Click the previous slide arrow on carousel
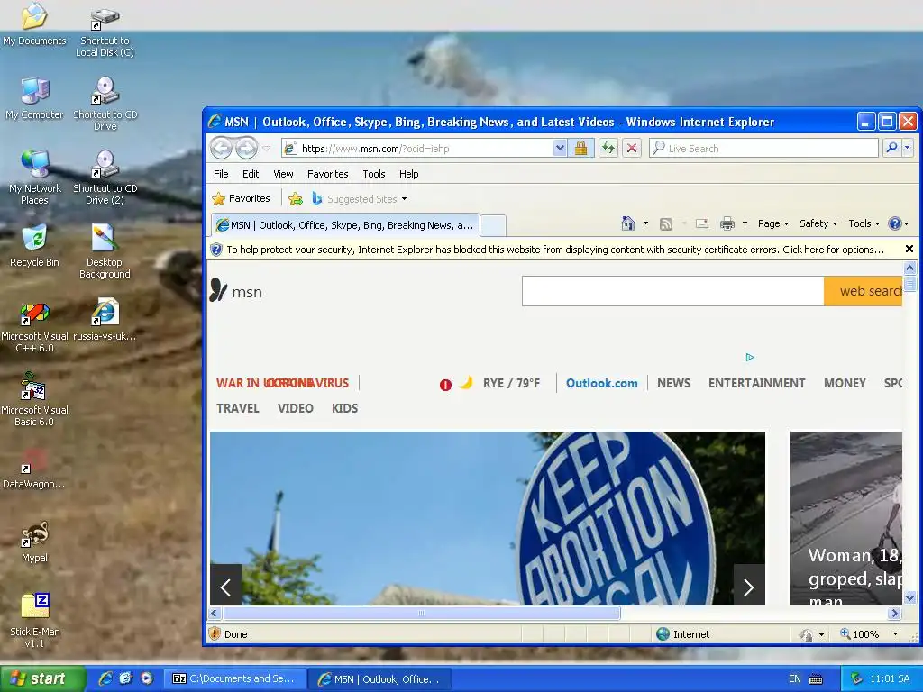Screen dimensions: 923x692 point(225,586)
